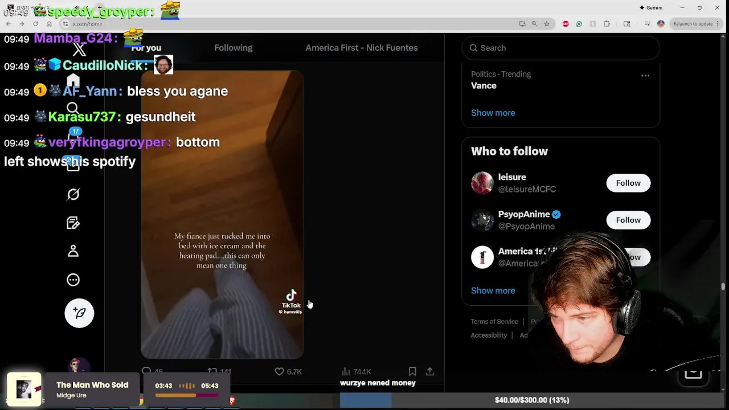Open Accessibility footer link
The height and width of the screenshot is (410, 729).
click(489, 335)
